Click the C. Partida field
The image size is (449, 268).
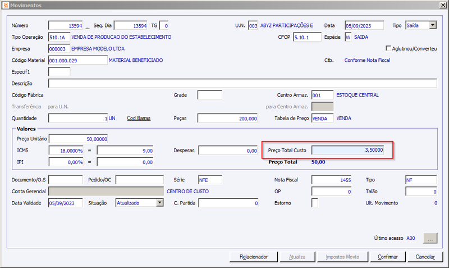coord(228,203)
